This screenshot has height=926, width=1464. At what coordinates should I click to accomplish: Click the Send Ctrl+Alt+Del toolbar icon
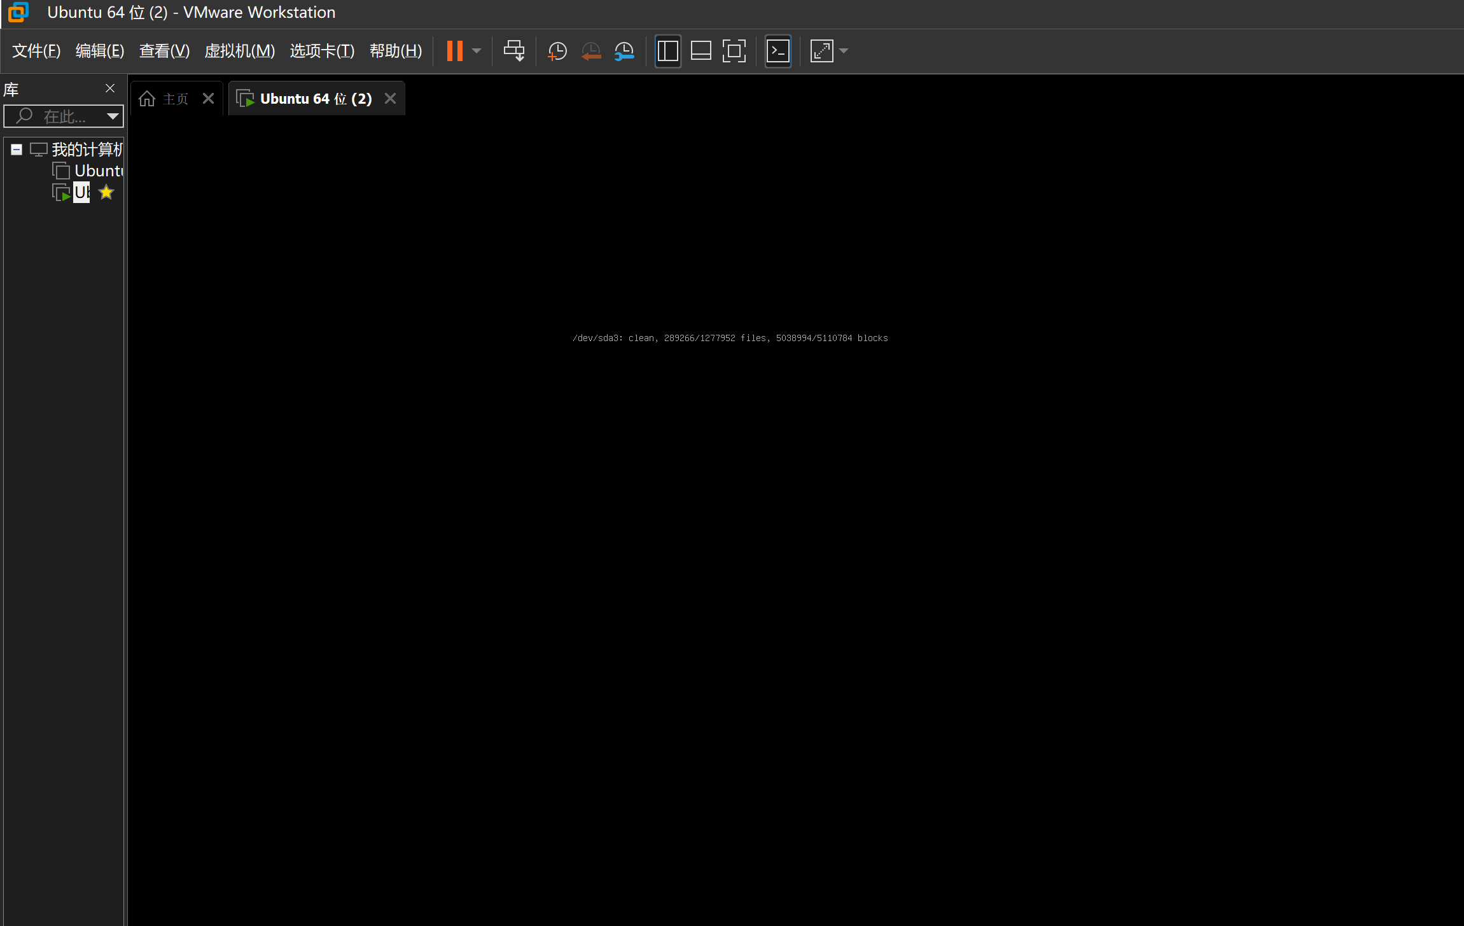(x=514, y=51)
